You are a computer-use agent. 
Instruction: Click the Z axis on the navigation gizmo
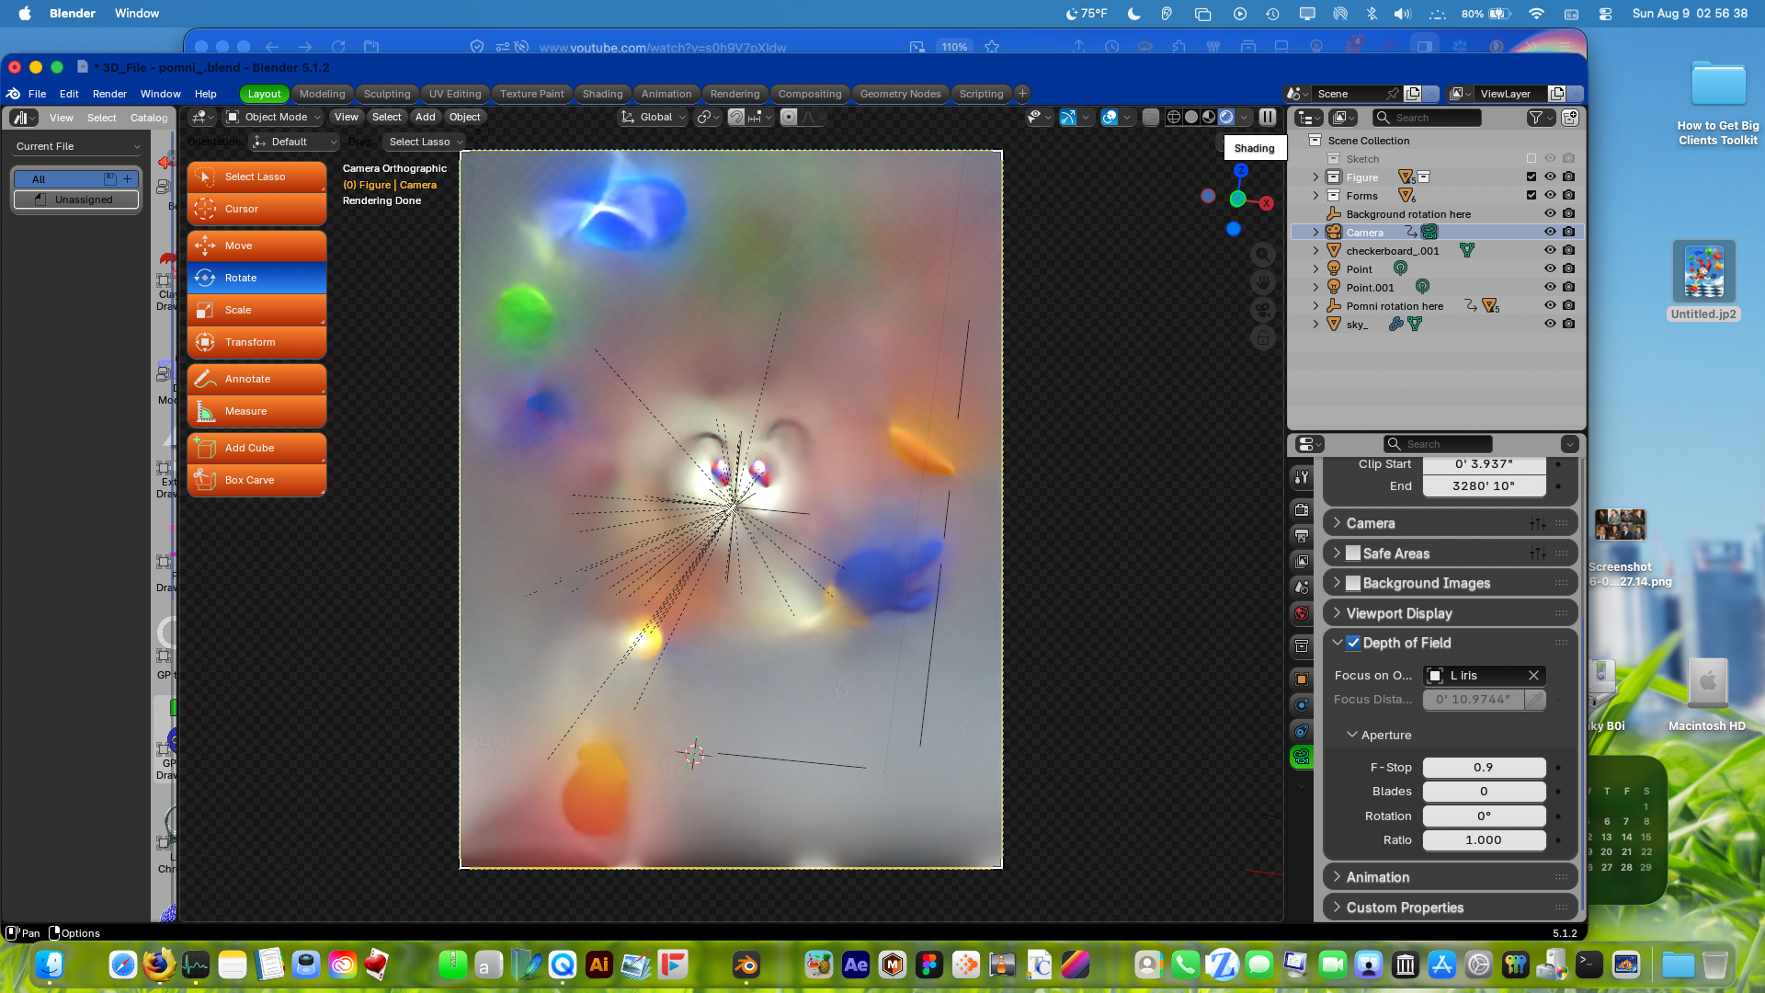pos(1241,170)
